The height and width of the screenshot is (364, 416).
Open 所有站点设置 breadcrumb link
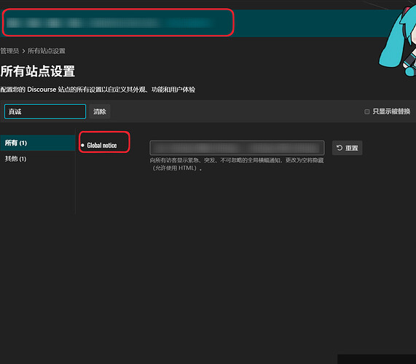(47, 51)
